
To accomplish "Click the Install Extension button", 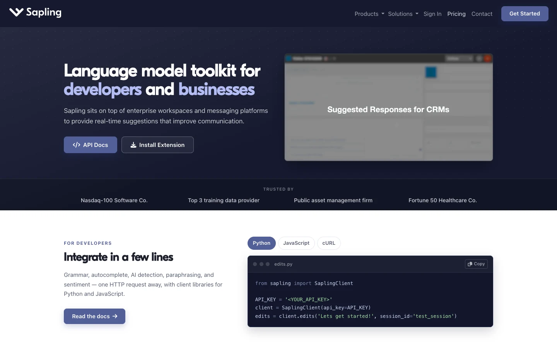I will (157, 145).
